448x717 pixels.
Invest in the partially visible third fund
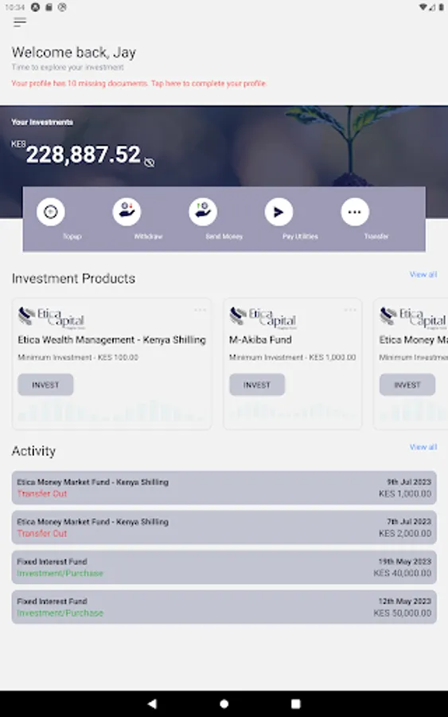click(407, 385)
